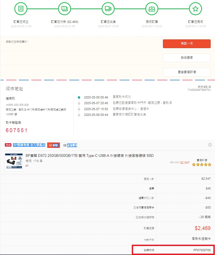
Task: Click the 聊聊 chat button
Action: coord(53,145)
